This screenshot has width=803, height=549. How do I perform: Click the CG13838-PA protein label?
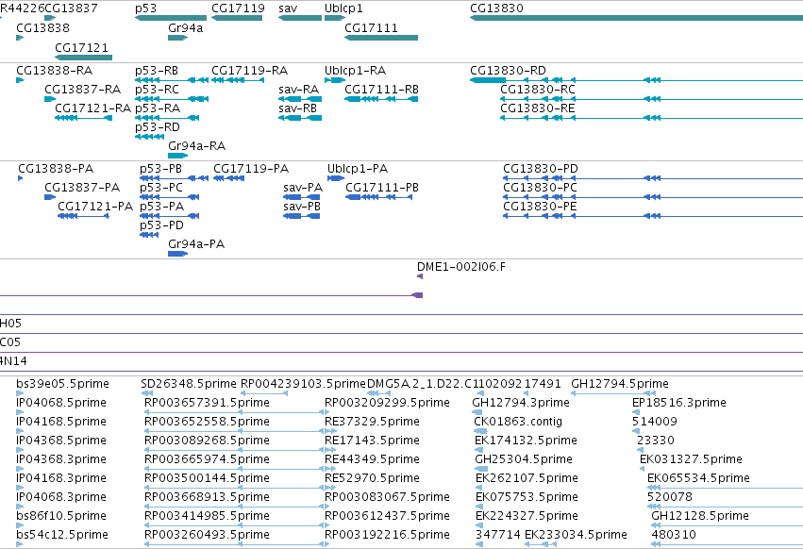pyautogui.click(x=56, y=169)
